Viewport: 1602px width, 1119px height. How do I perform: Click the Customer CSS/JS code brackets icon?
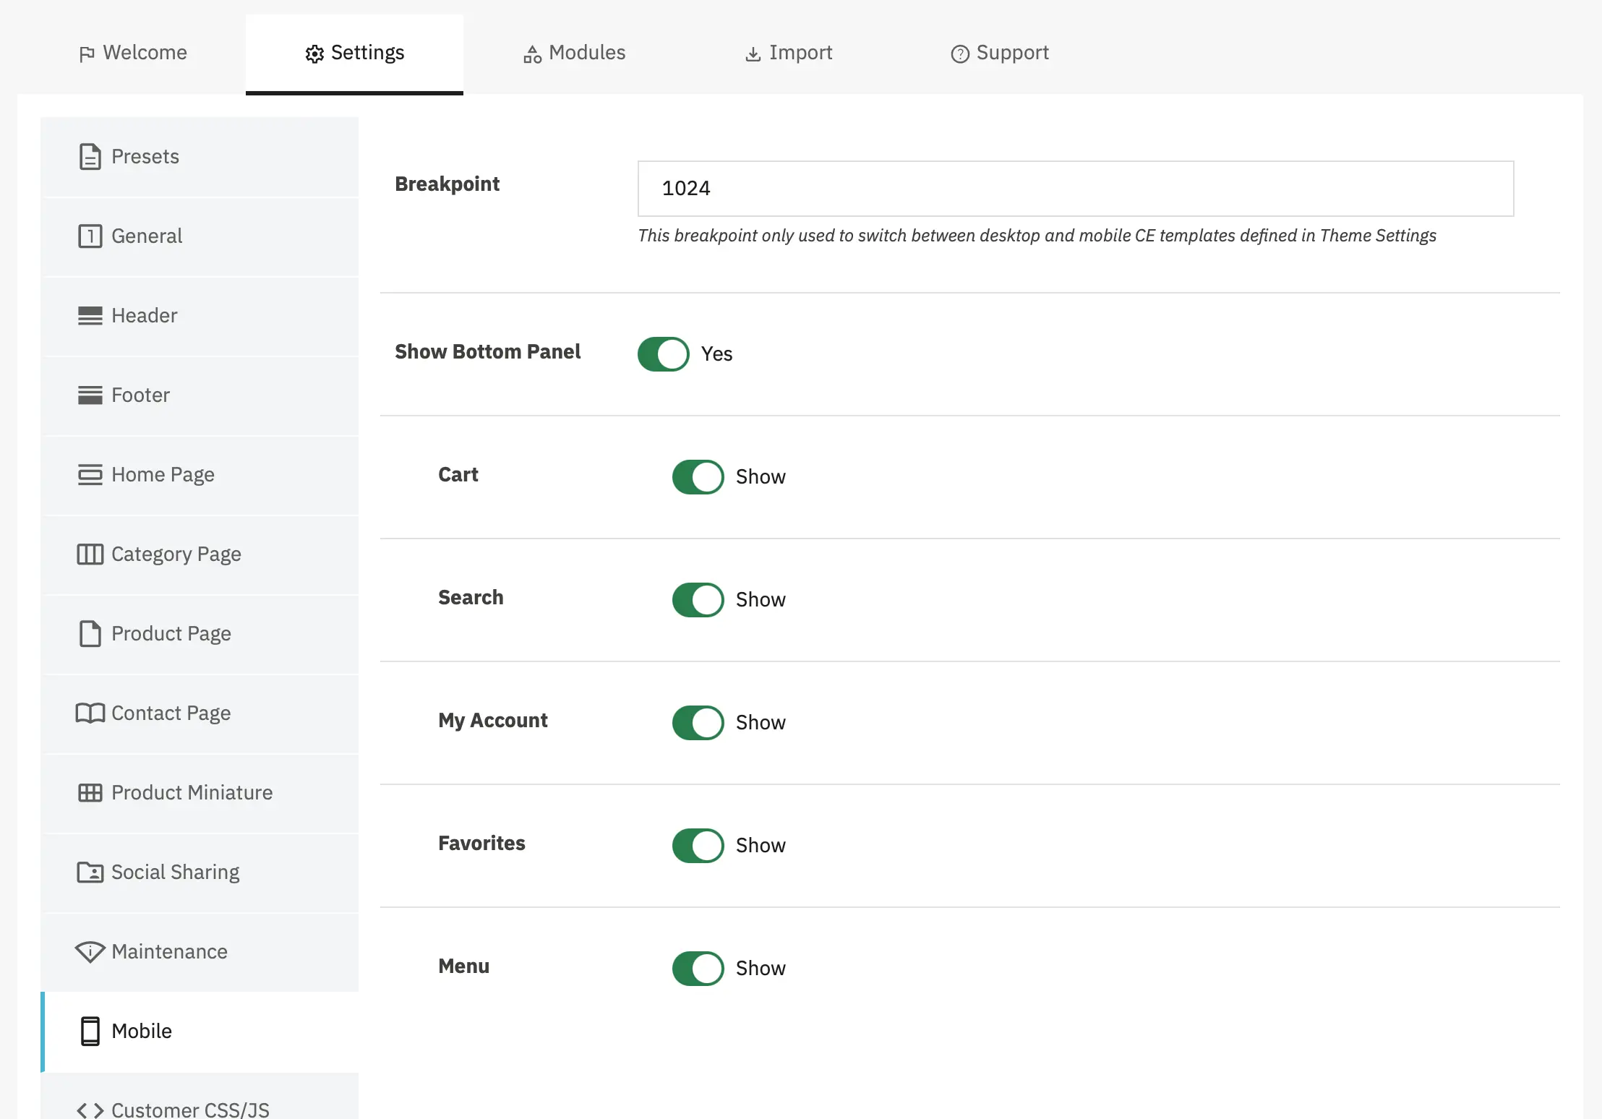coord(90,1110)
